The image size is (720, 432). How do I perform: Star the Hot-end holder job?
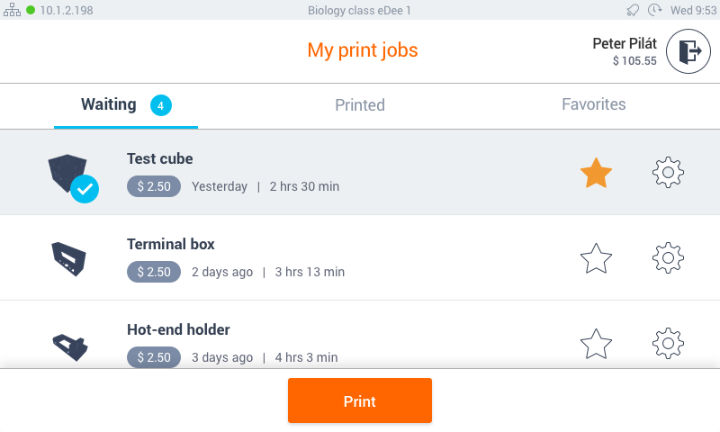pyautogui.click(x=596, y=344)
